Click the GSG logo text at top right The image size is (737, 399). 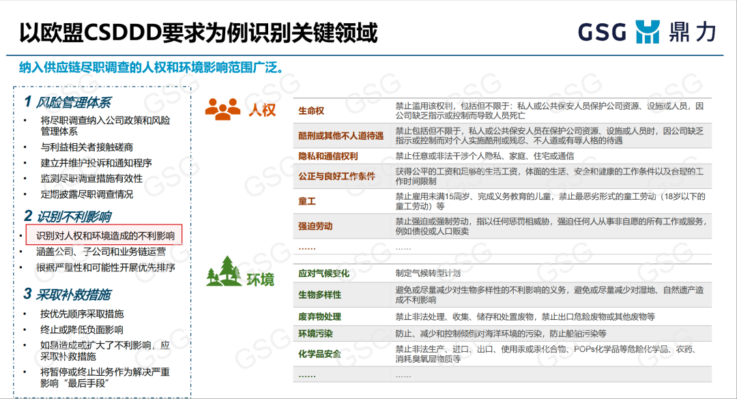point(603,32)
